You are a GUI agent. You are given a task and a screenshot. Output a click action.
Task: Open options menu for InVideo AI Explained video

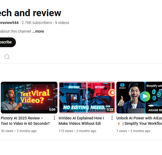click(112, 118)
